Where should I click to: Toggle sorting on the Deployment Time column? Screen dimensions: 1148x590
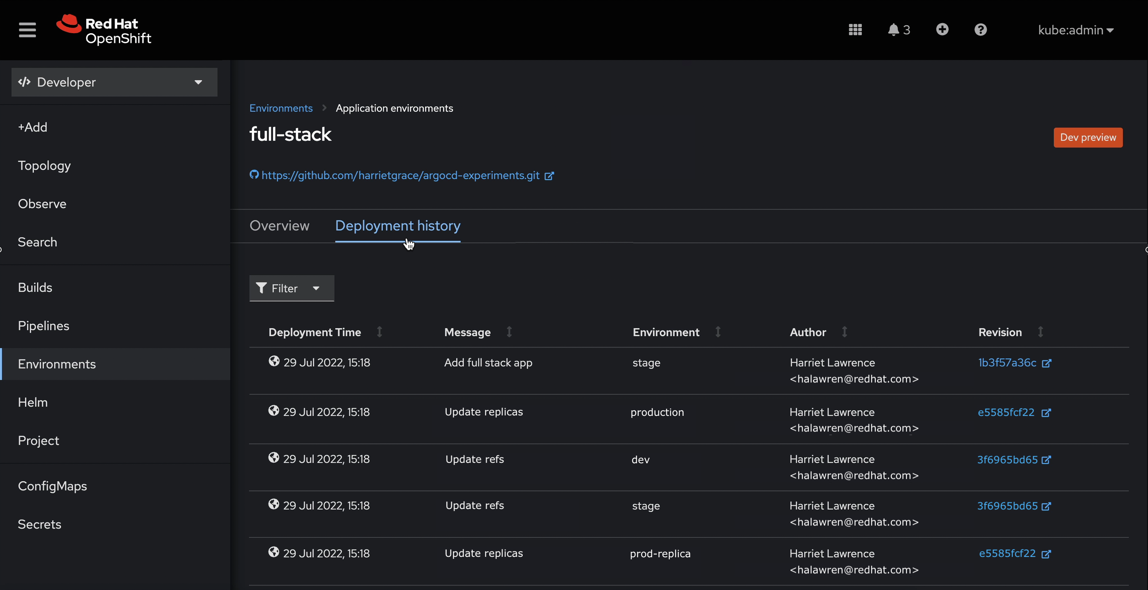tap(379, 332)
